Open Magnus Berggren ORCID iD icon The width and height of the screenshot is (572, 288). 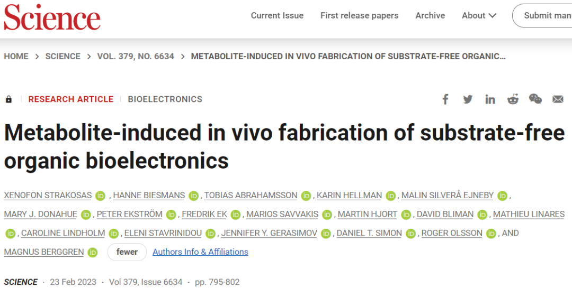[x=93, y=252]
